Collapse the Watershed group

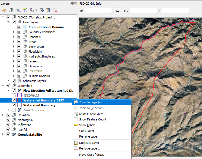pos(3,86)
